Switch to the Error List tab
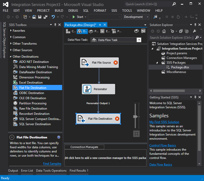The image size is (204, 181). click(x=27, y=171)
